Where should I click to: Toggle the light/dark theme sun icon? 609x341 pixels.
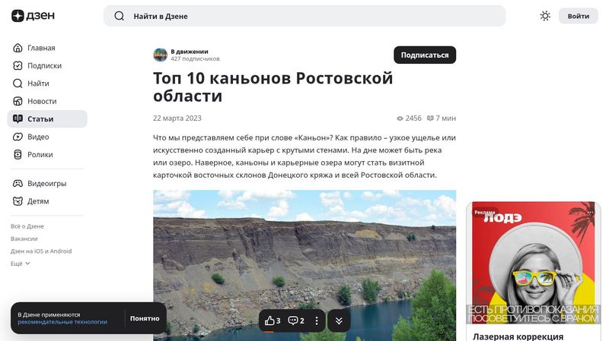point(545,16)
